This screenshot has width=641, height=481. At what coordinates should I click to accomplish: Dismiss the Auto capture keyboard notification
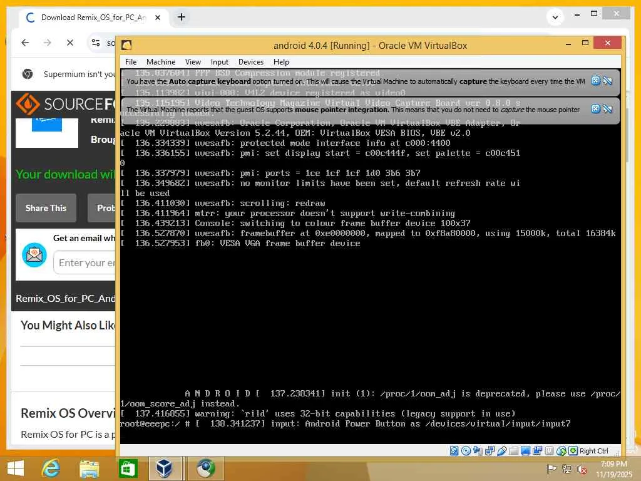[596, 81]
